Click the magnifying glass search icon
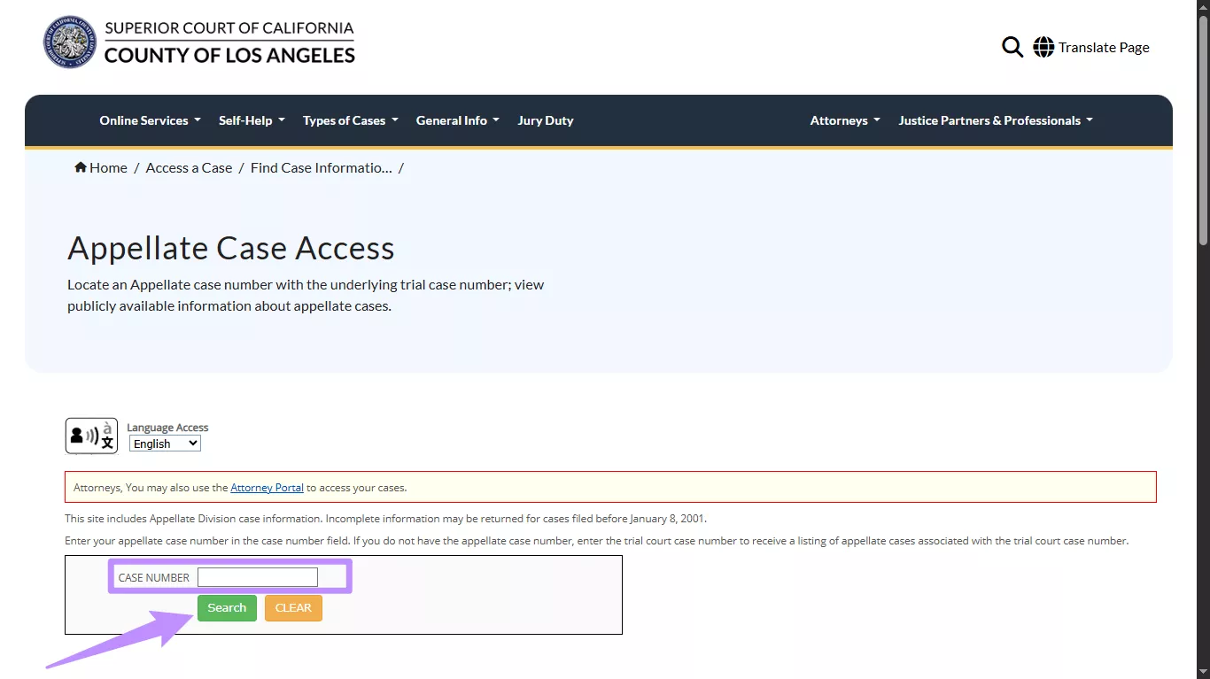 click(x=1012, y=47)
